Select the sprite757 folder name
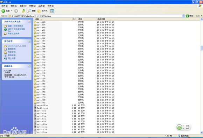Image resolution: width=203 pixels, height=138 pixels. click(x=41, y=84)
